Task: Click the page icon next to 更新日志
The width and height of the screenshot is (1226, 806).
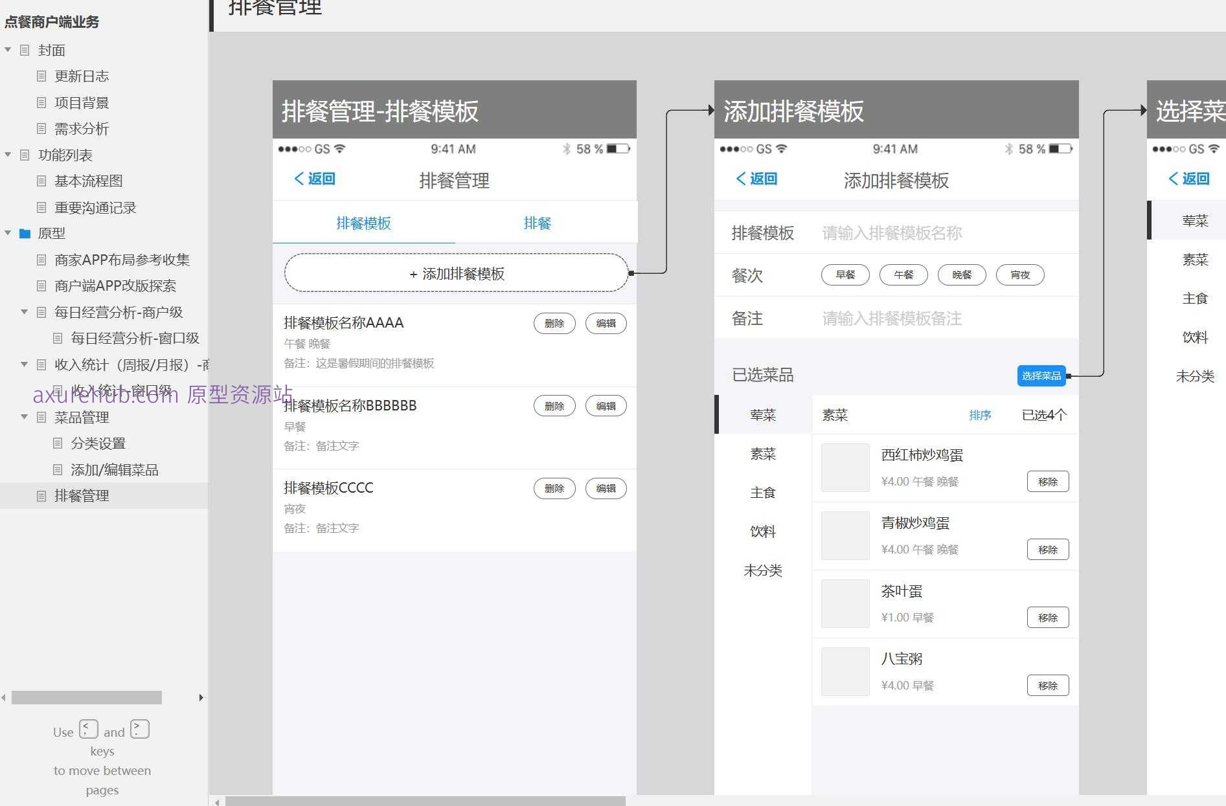Action: [41, 76]
